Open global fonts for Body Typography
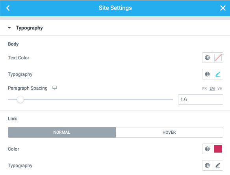The image size is (230, 175). [207, 74]
